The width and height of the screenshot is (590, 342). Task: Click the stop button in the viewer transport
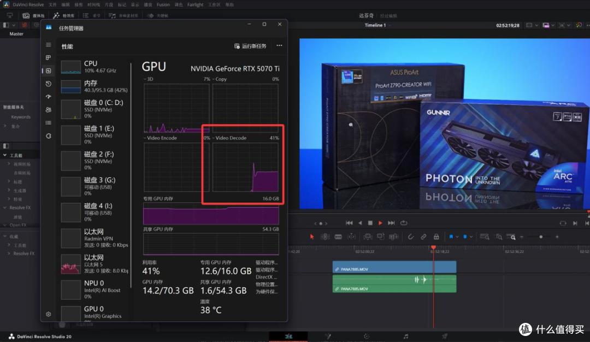click(x=370, y=223)
